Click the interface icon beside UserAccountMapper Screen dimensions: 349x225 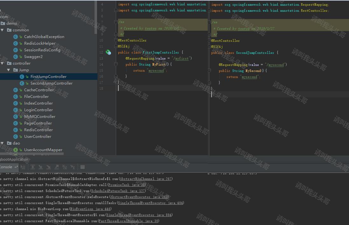[x=15, y=150]
